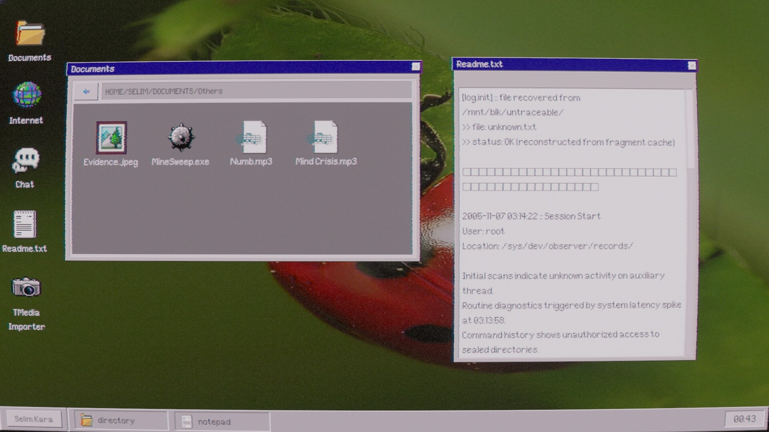
Task: Close the Readme.txt window
Action: pos(692,66)
